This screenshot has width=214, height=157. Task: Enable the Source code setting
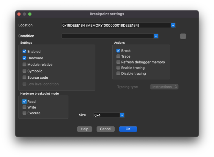(x=24, y=78)
